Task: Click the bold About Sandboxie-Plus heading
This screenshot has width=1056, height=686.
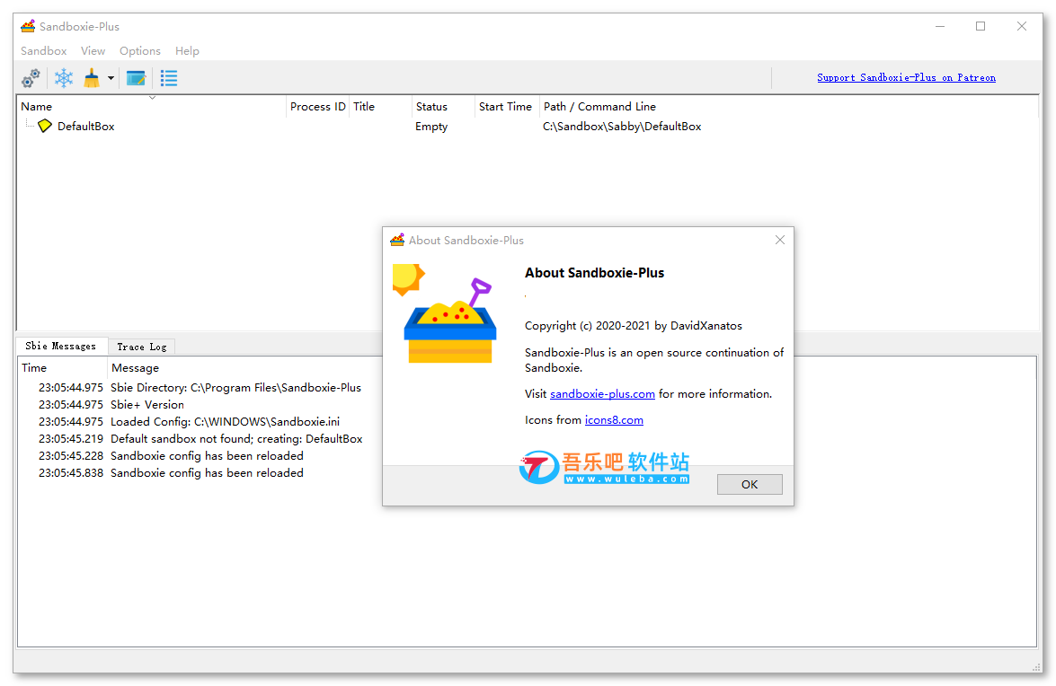Action: 595,273
